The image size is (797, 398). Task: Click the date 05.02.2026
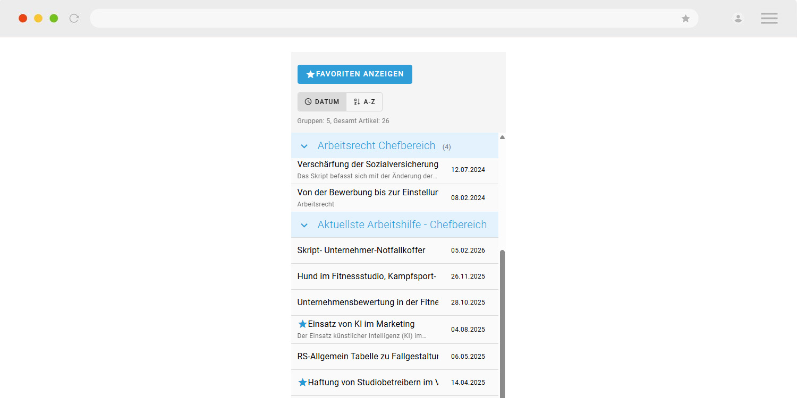[468, 250]
